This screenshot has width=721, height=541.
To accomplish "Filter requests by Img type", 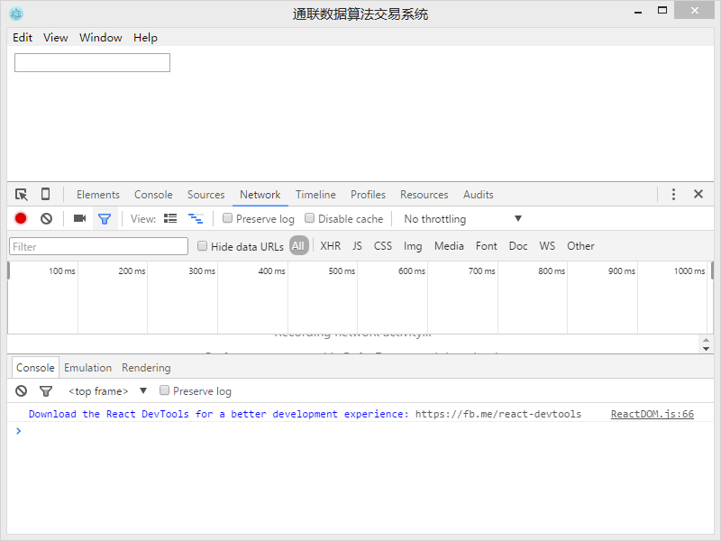I will 413,246.
